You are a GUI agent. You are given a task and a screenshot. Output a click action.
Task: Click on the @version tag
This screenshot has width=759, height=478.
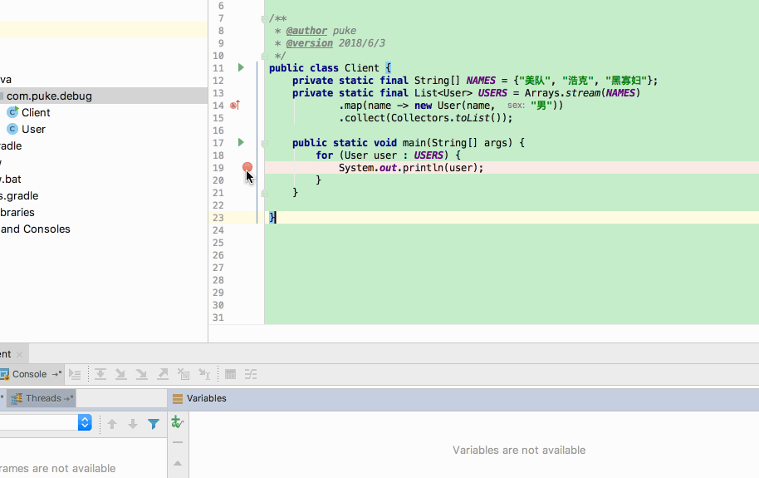point(309,43)
